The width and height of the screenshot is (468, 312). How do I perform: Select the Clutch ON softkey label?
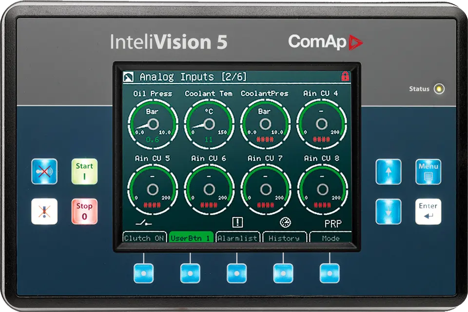(144, 238)
